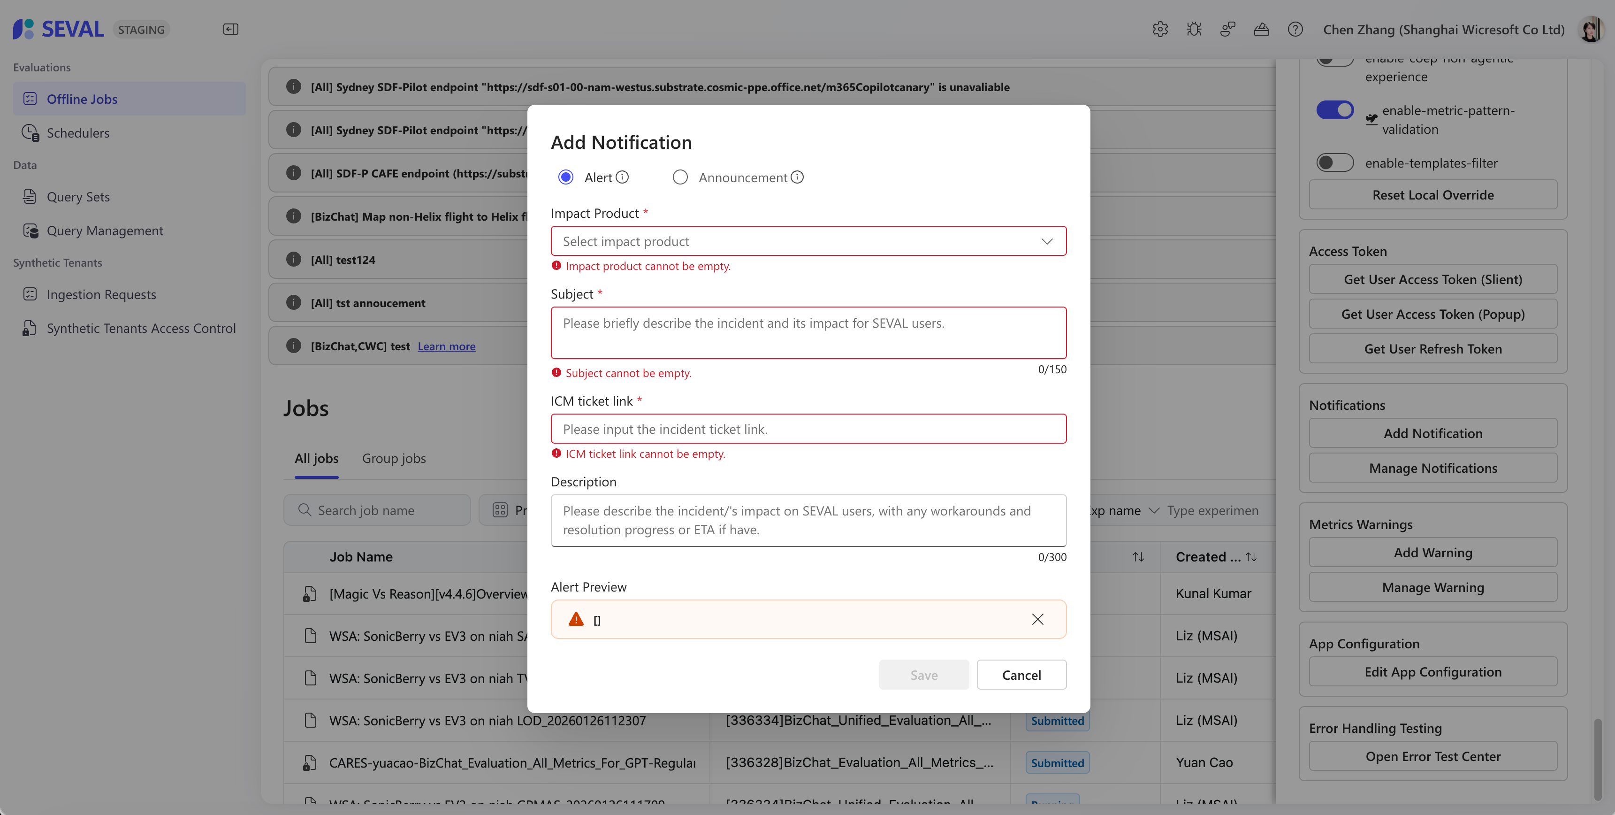The image size is (1615, 815).
Task: Select the Announcement radio button
Action: tap(680, 177)
